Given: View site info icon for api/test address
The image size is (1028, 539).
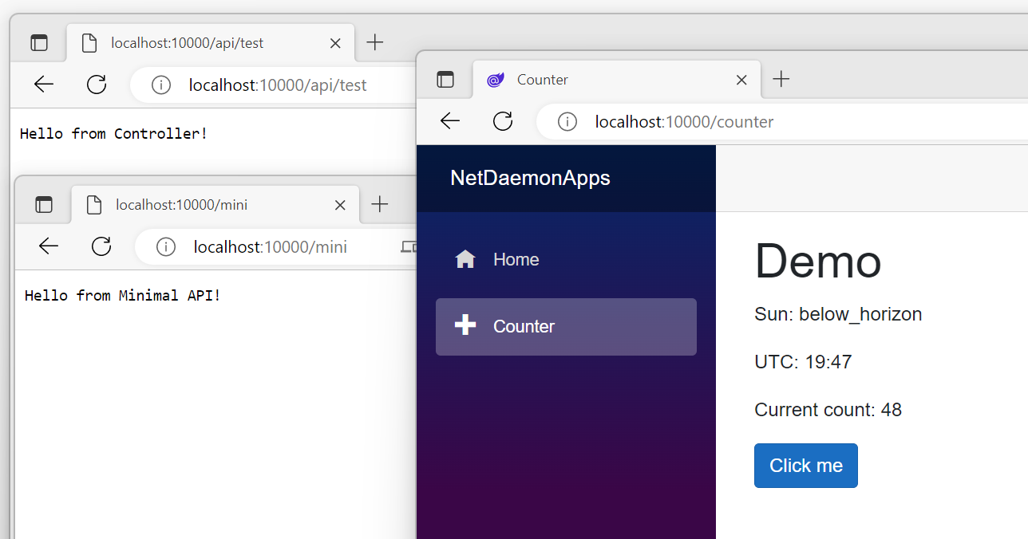Looking at the screenshot, I should click(x=161, y=85).
